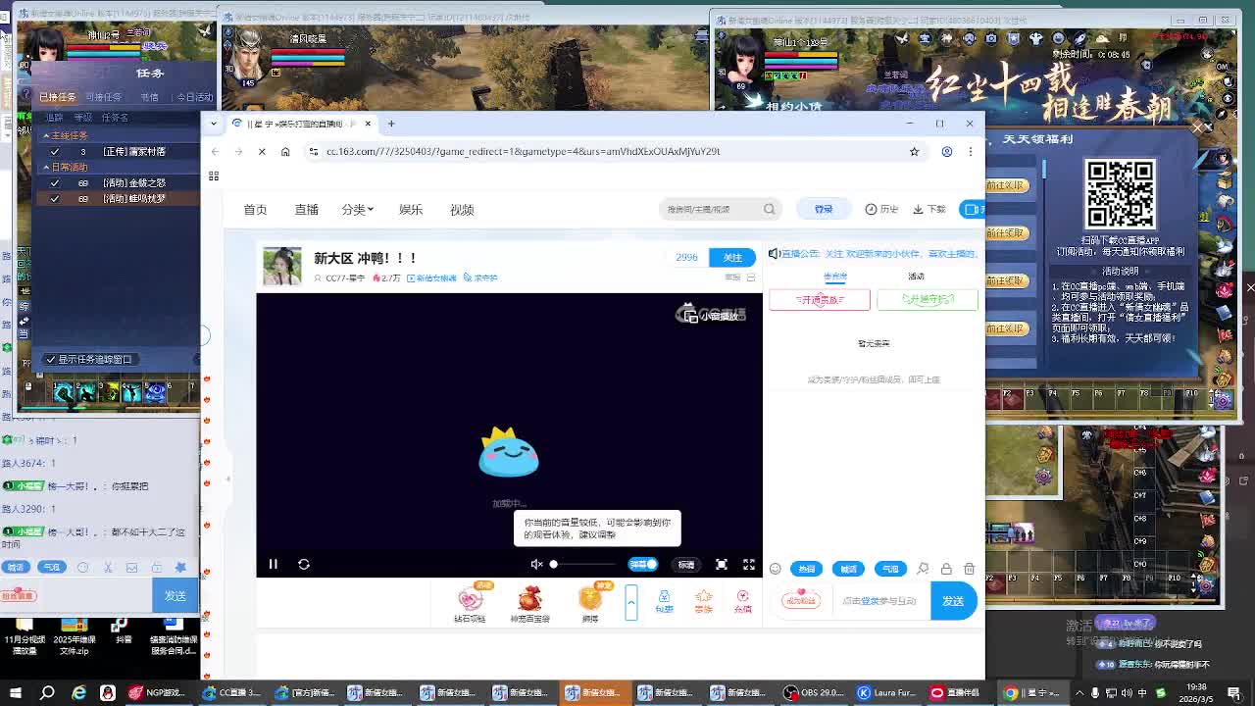The width and height of the screenshot is (1255, 706).
Task: Click the green guardian subscription button
Action: tap(928, 299)
